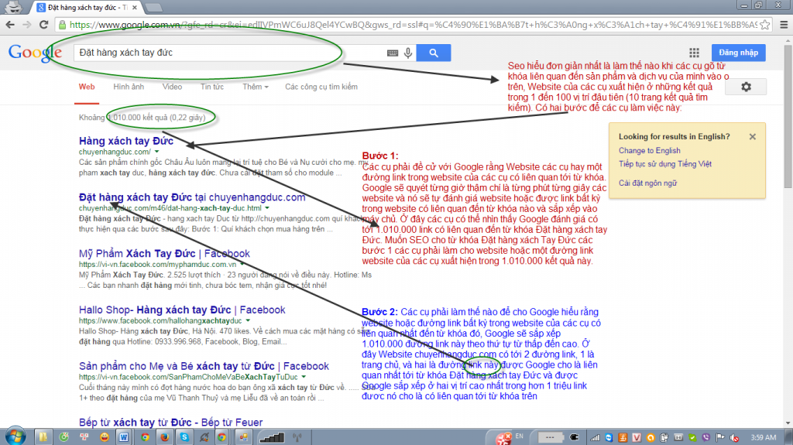Bookmark this page with the star icon
Viewport: 793px width, 445px height.
(764, 24)
